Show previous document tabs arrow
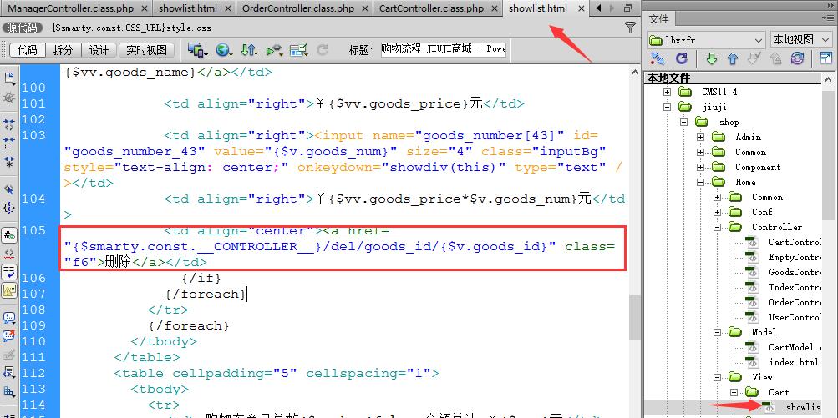The image size is (838, 418). pyautogui.click(x=598, y=8)
